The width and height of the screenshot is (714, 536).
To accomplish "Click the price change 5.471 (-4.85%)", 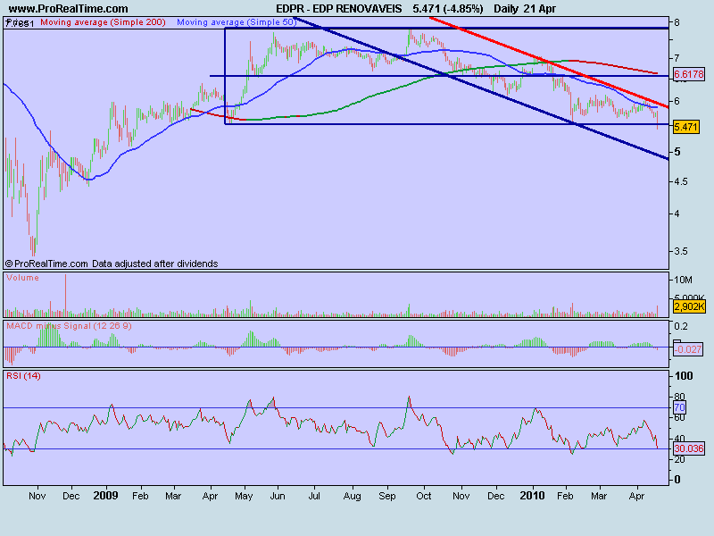I will tap(448, 9).
